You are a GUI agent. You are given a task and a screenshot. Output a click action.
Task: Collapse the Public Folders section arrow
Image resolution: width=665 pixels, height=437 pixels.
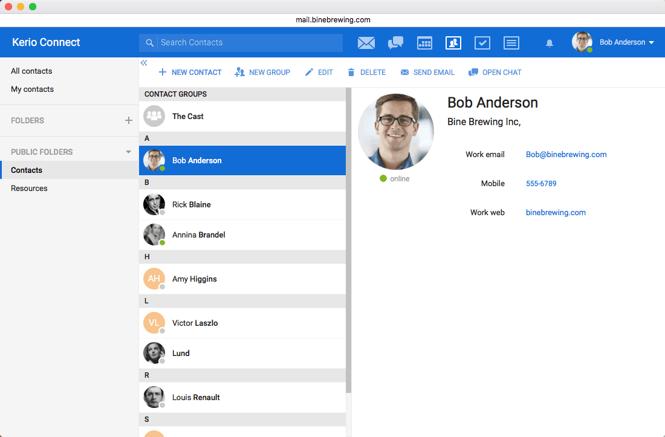pyautogui.click(x=129, y=152)
